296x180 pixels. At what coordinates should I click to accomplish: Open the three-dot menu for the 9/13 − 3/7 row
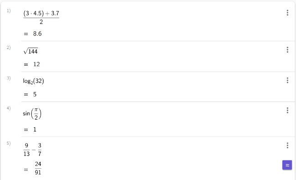[287, 145]
